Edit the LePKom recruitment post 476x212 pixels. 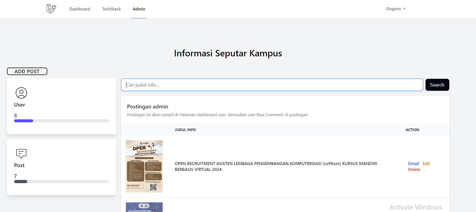[x=426, y=163]
